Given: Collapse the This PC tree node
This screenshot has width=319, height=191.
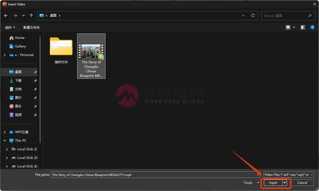Looking at the screenshot, I should click(x=5, y=140).
